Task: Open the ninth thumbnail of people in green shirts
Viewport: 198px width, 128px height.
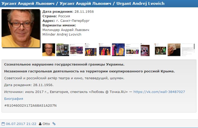Action: click(160, 50)
